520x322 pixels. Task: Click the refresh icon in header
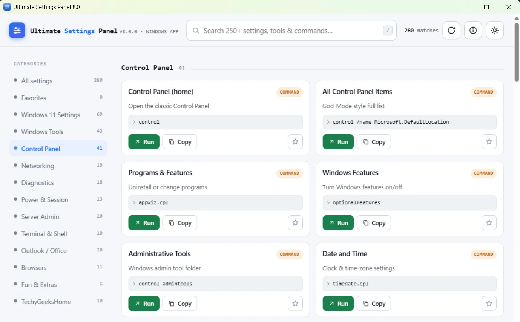click(x=451, y=31)
